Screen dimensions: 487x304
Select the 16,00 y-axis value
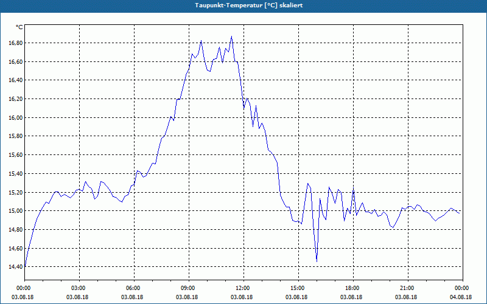coord(16,117)
